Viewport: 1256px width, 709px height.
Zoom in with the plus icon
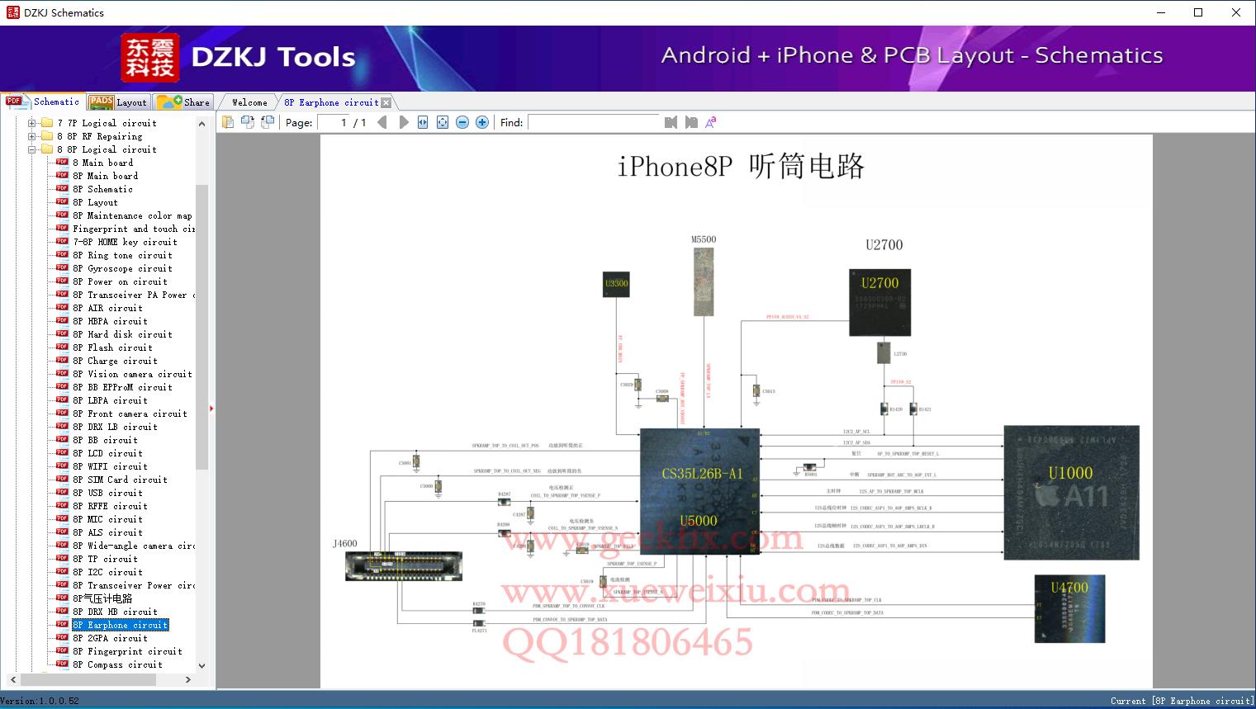coord(482,122)
